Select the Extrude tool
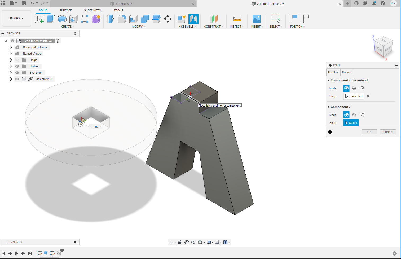The height and width of the screenshot is (259, 401). [51, 19]
